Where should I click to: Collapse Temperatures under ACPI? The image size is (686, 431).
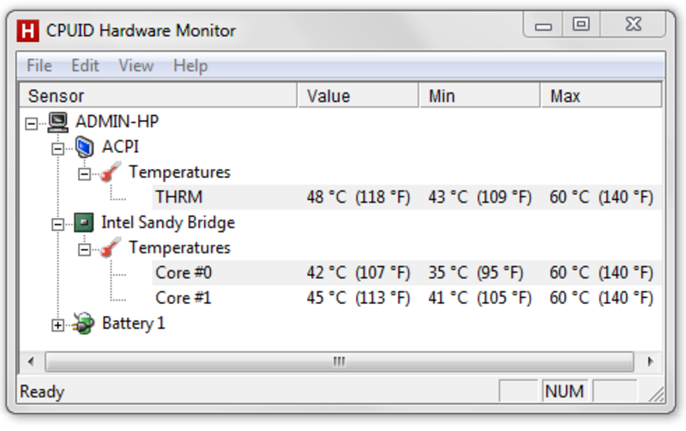[84, 174]
